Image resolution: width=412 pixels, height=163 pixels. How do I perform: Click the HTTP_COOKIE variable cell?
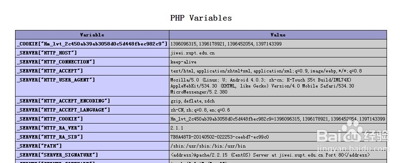click(92, 119)
